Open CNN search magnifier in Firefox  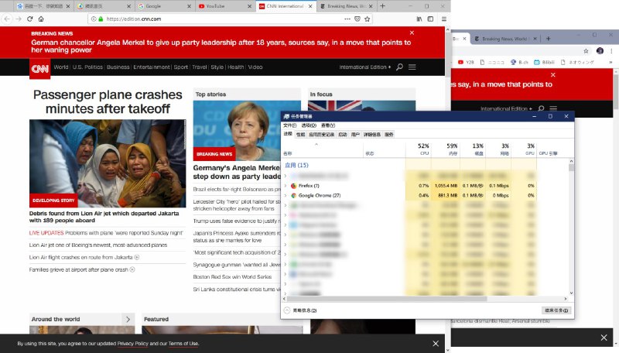pos(399,67)
